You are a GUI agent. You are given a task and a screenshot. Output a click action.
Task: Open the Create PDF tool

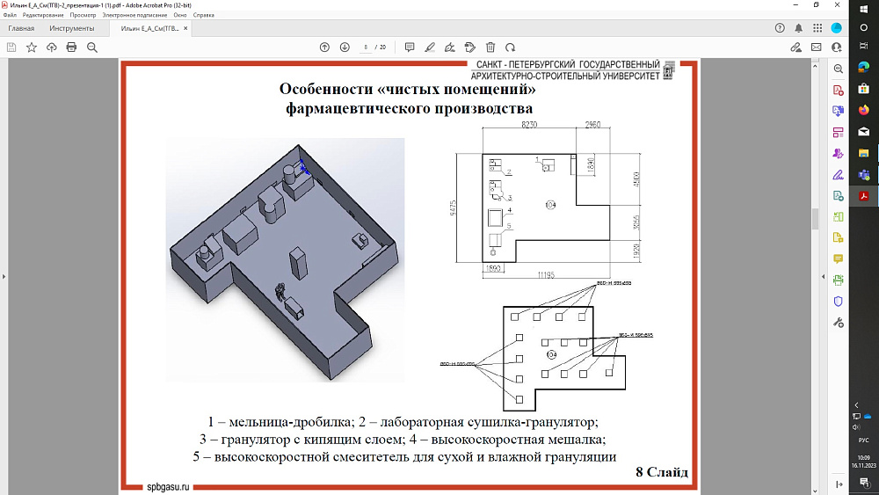pos(838,91)
